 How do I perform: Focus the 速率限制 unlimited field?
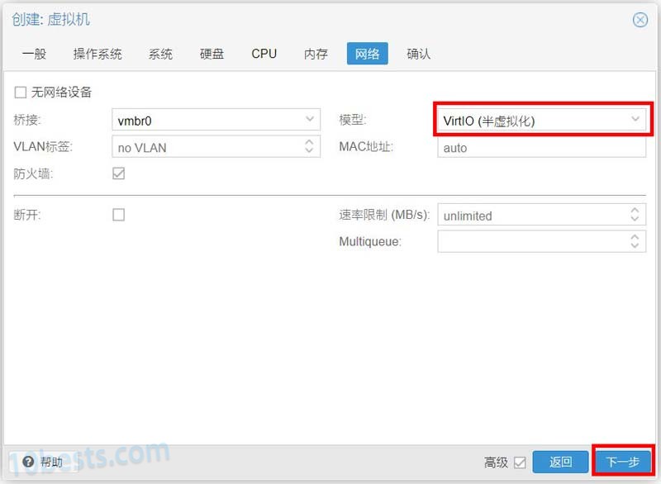(542, 215)
